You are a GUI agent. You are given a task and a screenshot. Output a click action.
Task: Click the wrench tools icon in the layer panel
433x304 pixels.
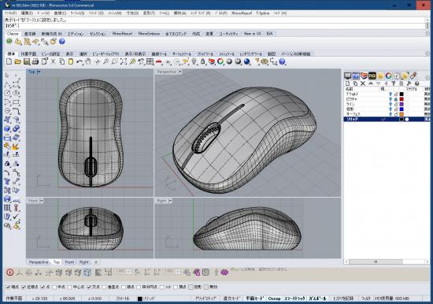pos(409,83)
